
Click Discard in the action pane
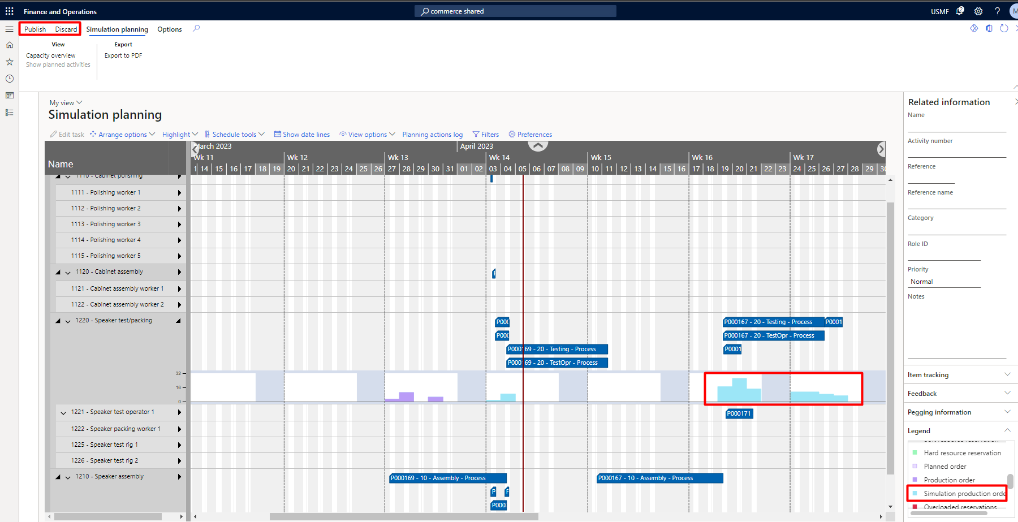coord(66,29)
